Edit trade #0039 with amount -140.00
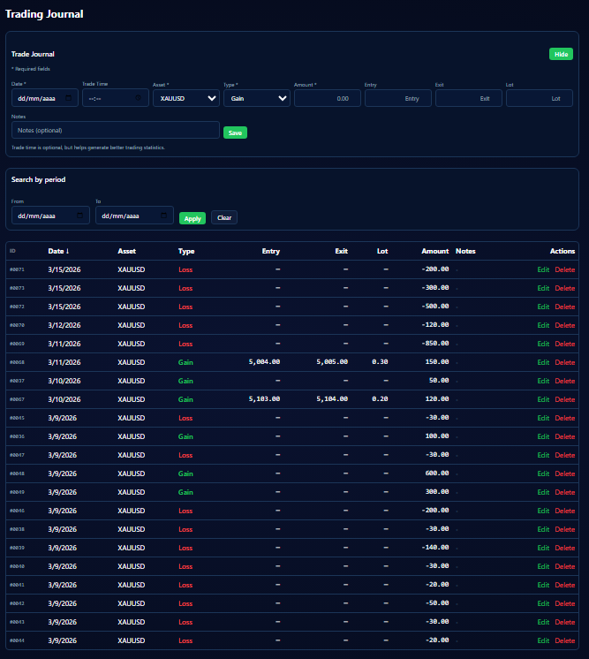 543,547
